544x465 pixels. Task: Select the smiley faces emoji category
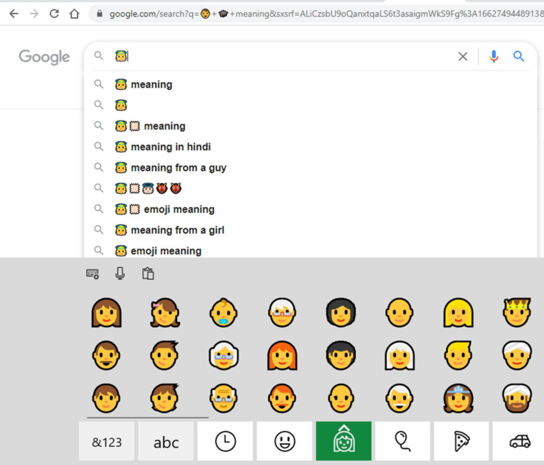pyautogui.click(x=283, y=441)
